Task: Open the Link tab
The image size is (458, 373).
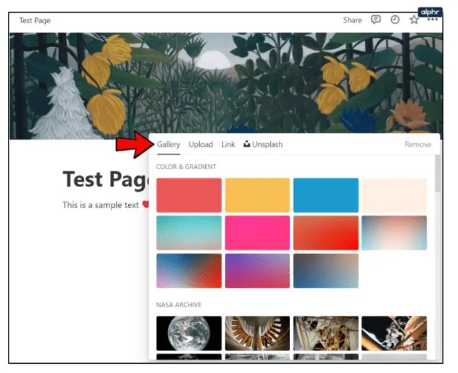Action: coord(228,144)
